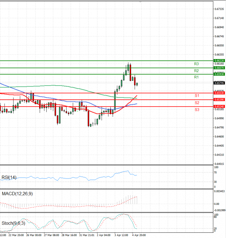Viewport: 226px width, 238px height.
Task: Click the 0.66220 green price tag
Action: click(x=219, y=60)
